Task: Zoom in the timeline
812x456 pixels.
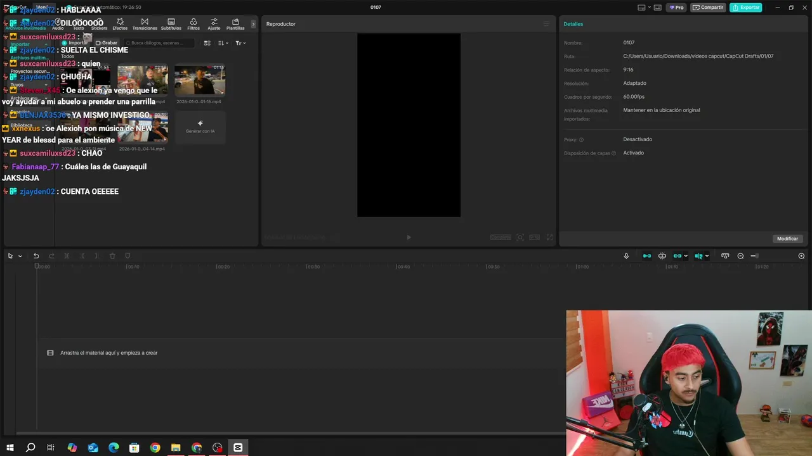Action: coord(801,256)
